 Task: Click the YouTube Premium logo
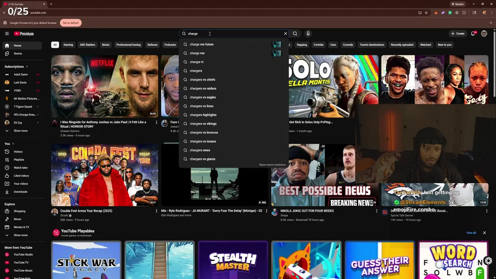click(24, 34)
